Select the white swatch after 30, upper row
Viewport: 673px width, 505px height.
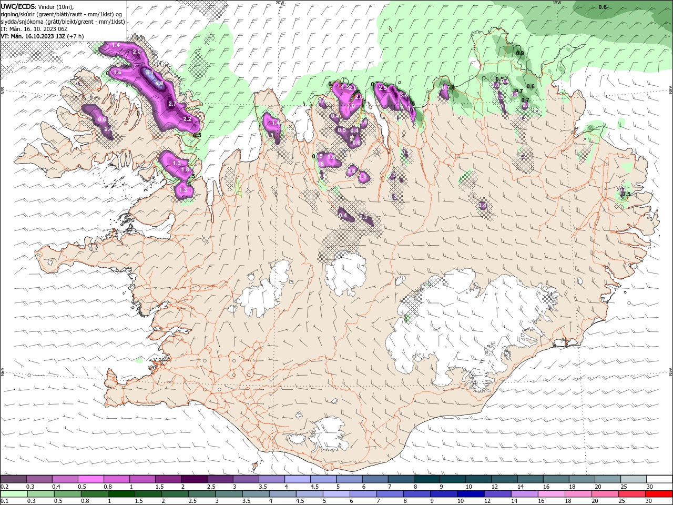click(659, 479)
